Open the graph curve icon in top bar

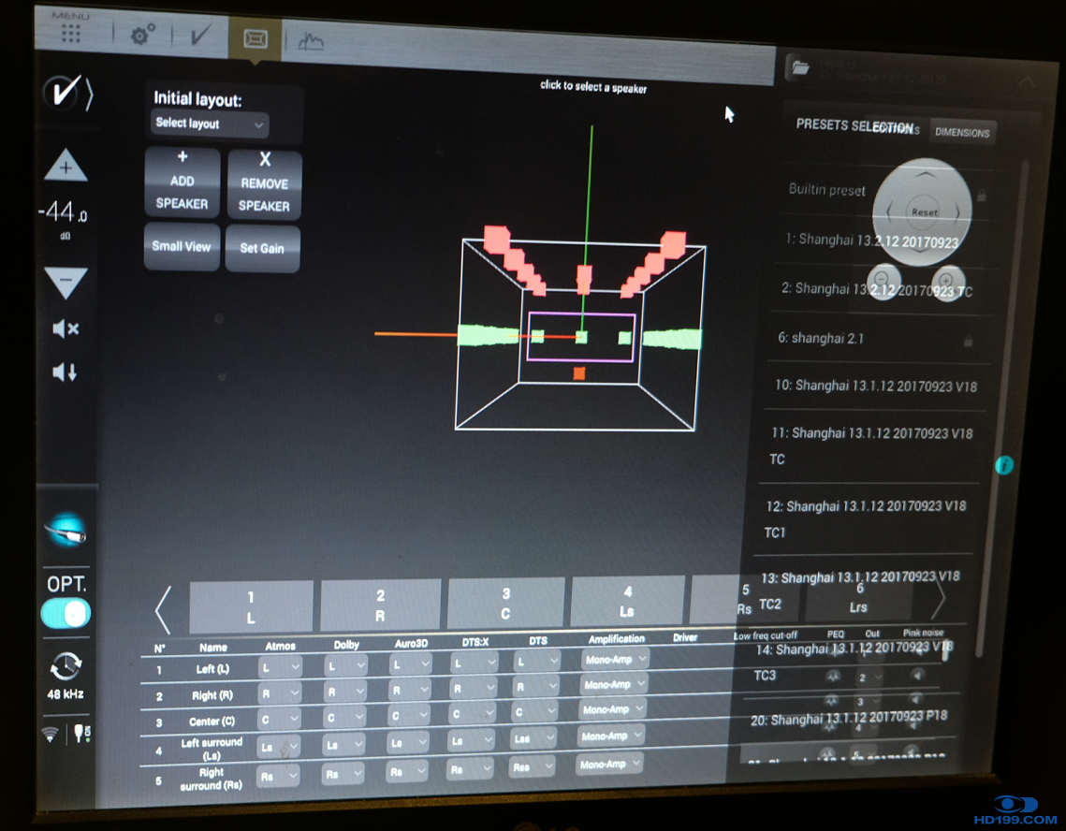click(x=310, y=40)
